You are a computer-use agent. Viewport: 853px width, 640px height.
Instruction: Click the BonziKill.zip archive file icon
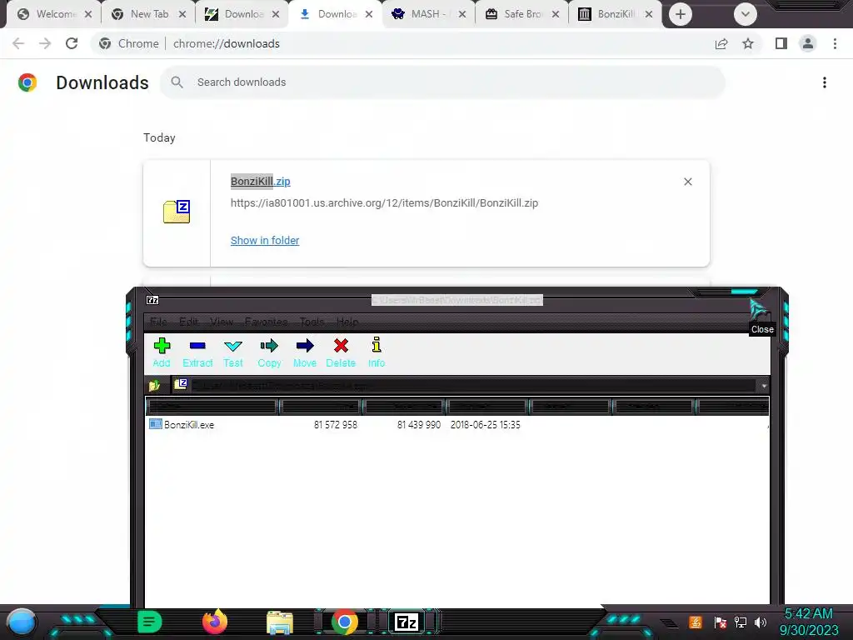pyautogui.click(x=177, y=212)
